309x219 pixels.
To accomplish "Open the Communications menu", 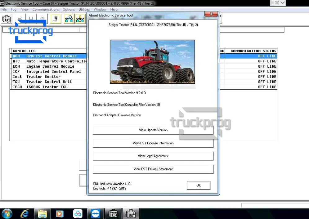I will (x=46, y=9).
